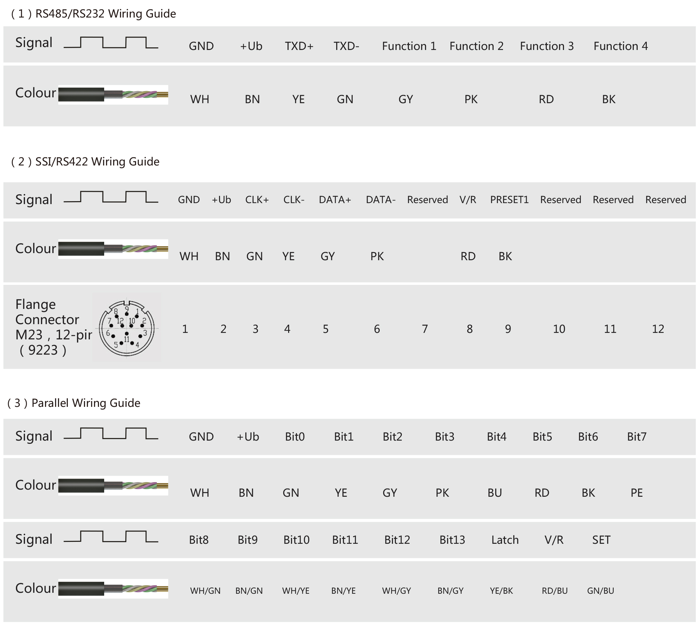
Task: Click the YE/BK colour code
Action: point(501,591)
